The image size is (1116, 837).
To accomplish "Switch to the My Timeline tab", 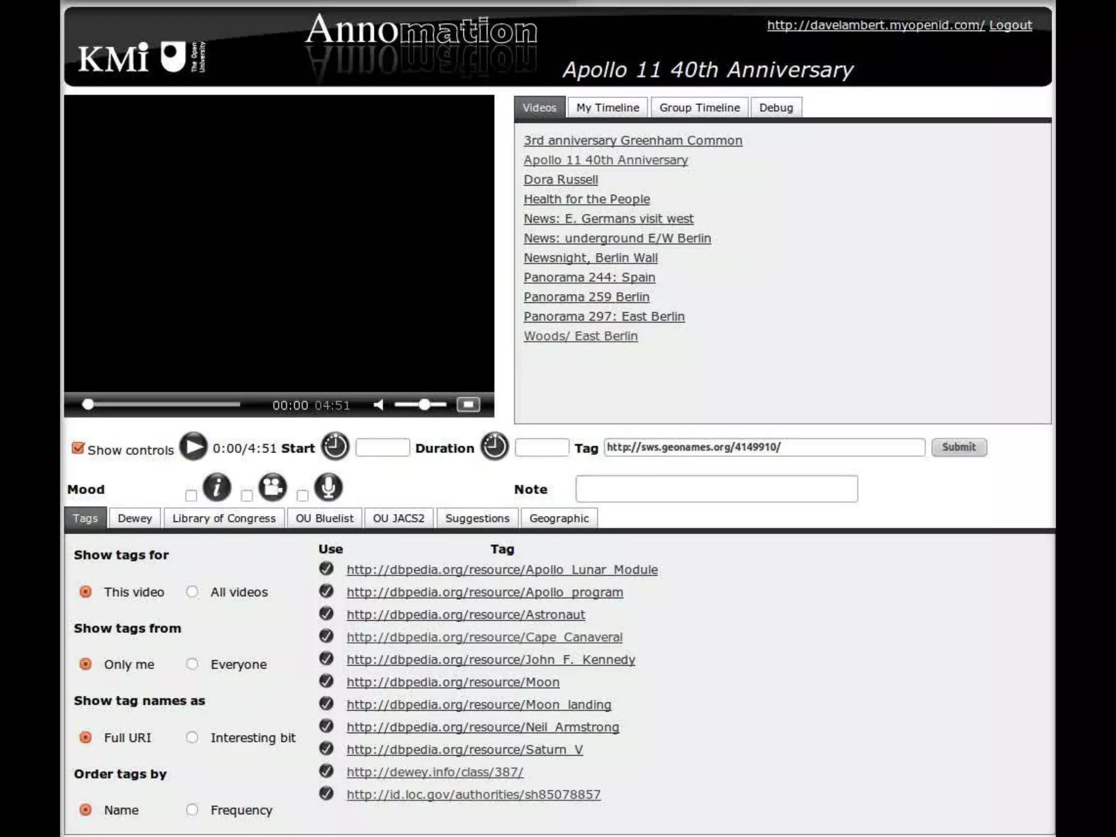I will [608, 108].
